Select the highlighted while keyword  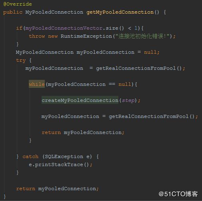click(37, 84)
